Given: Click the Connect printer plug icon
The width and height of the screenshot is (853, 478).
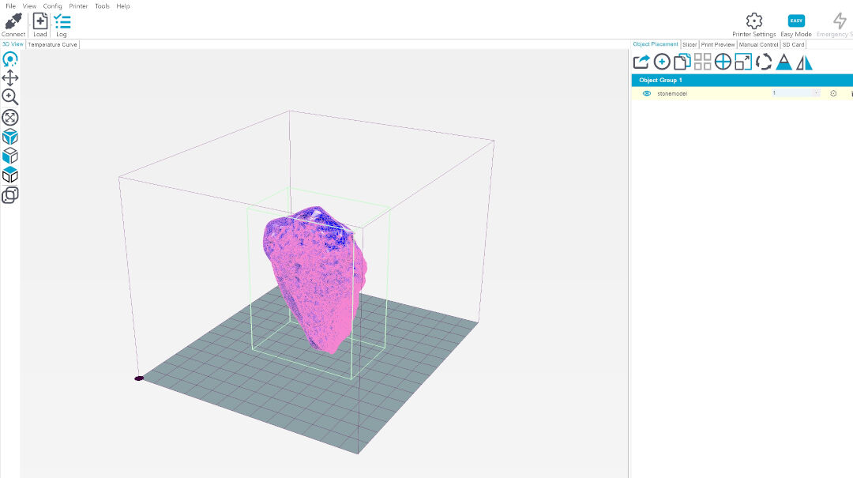Looking at the screenshot, I should pyautogui.click(x=13, y=22).
